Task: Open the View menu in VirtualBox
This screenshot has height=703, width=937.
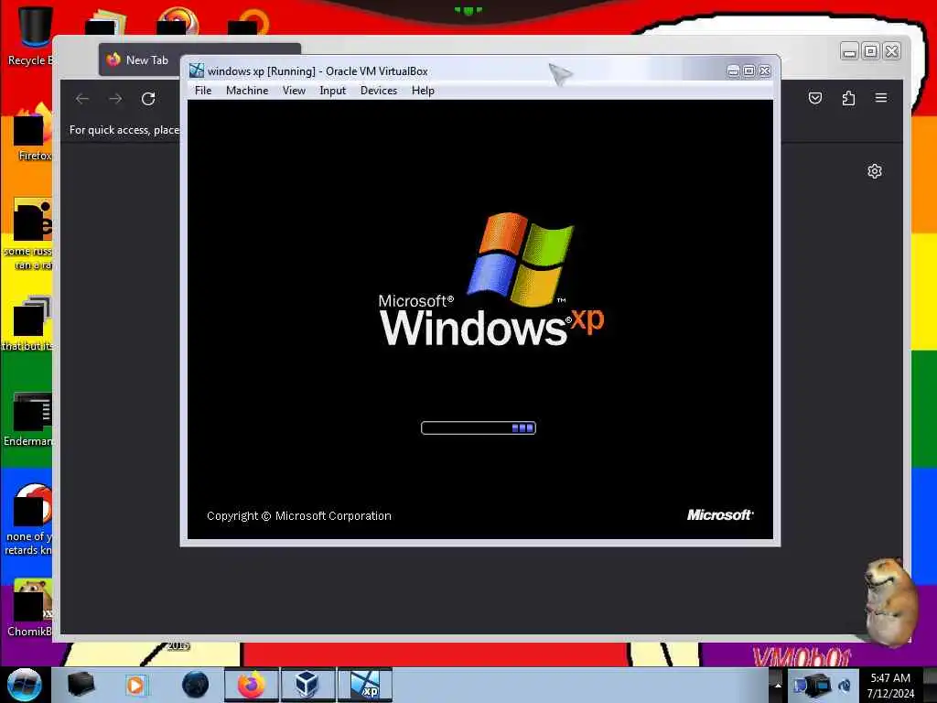Action: pyautogui.click(x=294, y=91)
